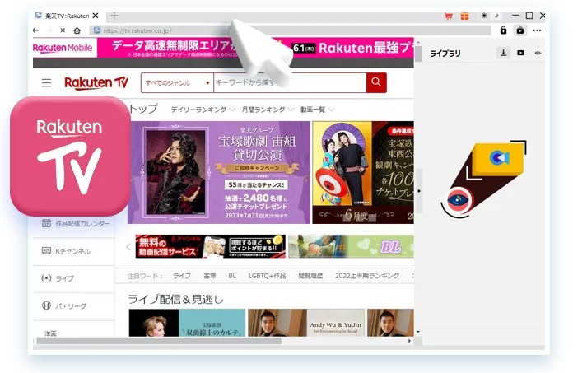Click the 閲覧履歴 keyword link

310,276
